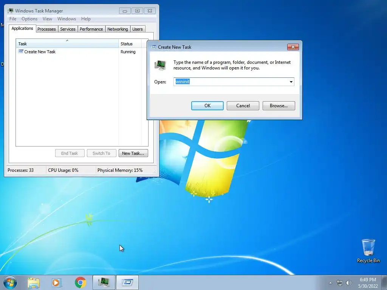The height and width of the screenshot is (290, 387).
Task: Switch to the Networking tab
Action: 118,29
